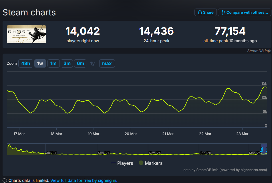Click the 15k y-axis label

coord(264,83)
